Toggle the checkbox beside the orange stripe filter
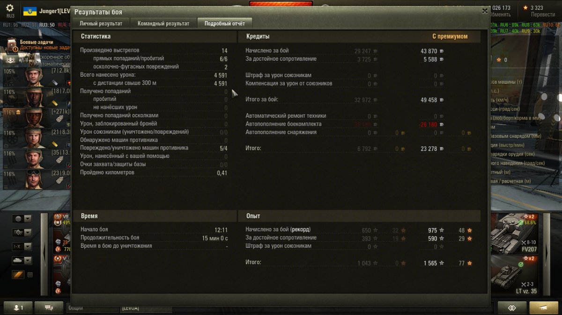562x315 pixels. pos(30,275)
